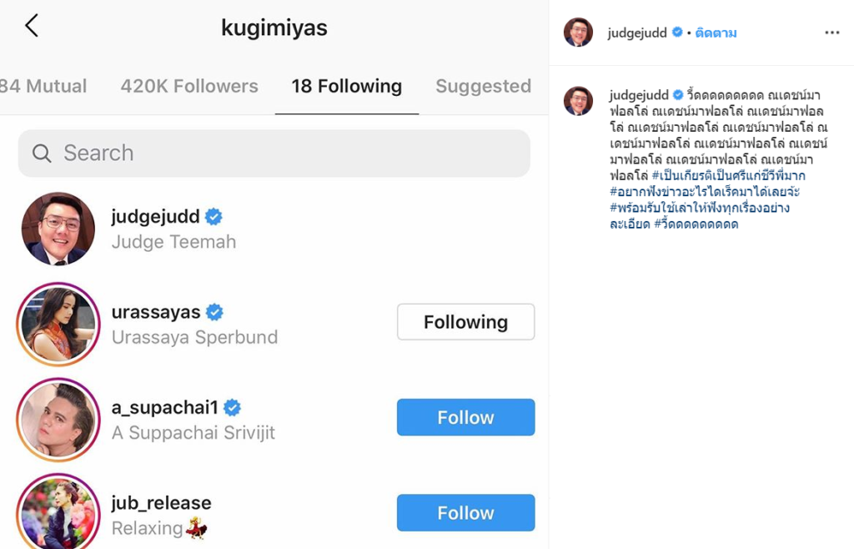Go back using the back arrow

pos(32,26)
